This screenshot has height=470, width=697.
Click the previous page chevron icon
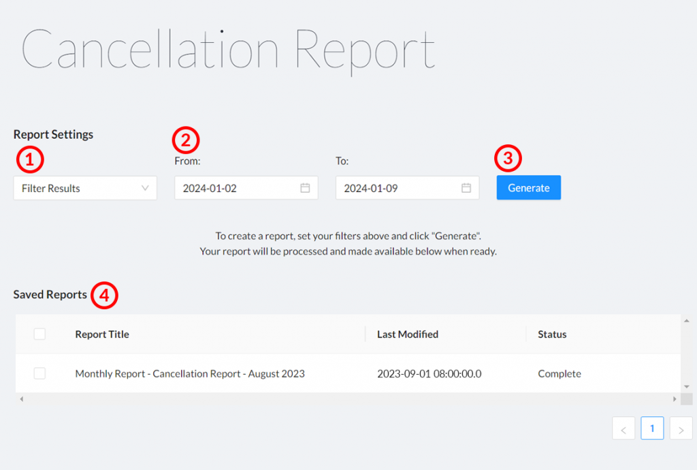pyautogui.click(x=623, y=428)
